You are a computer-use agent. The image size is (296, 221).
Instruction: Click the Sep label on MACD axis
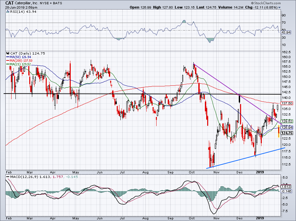click(170, 218)
